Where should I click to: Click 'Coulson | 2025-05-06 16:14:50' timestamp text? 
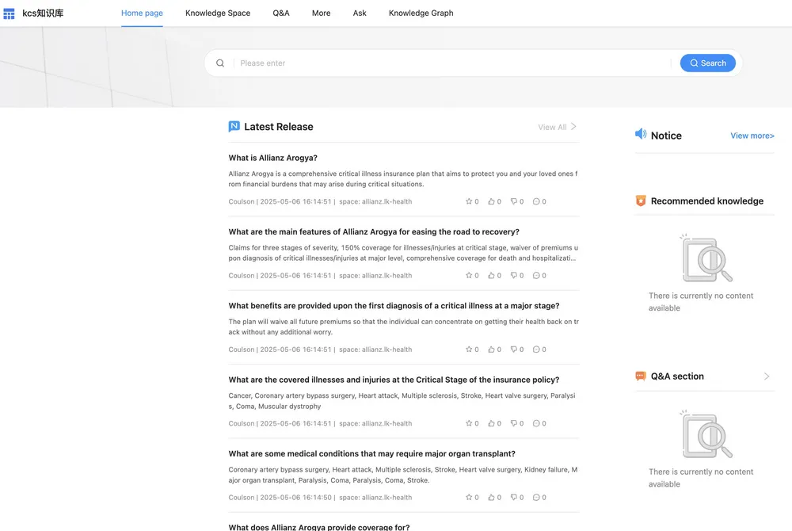coord(280,498)
